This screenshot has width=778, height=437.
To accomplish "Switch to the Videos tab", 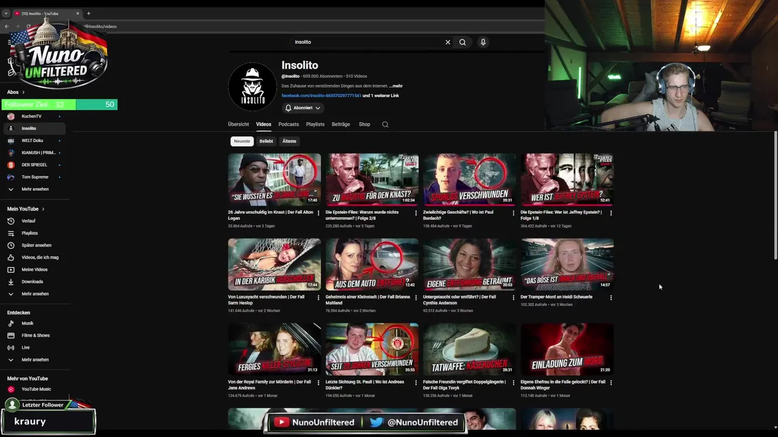I will pyautogui.click(x=263, y=124).
